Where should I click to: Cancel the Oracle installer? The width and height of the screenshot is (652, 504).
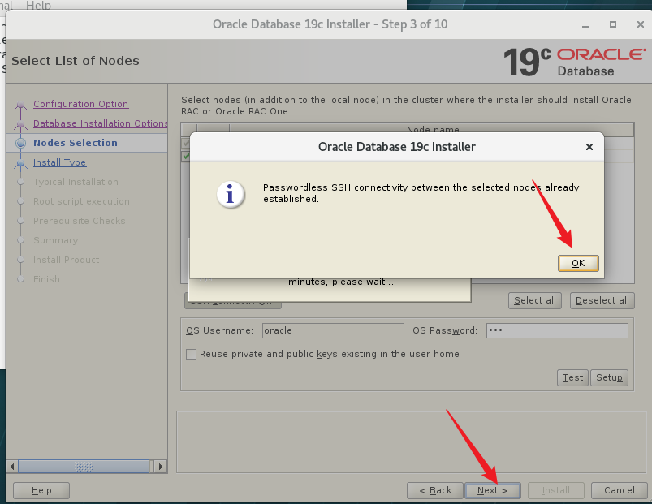click(620, 490)
